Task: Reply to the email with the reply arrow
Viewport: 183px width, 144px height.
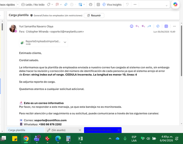Action: tap(137, 26)
